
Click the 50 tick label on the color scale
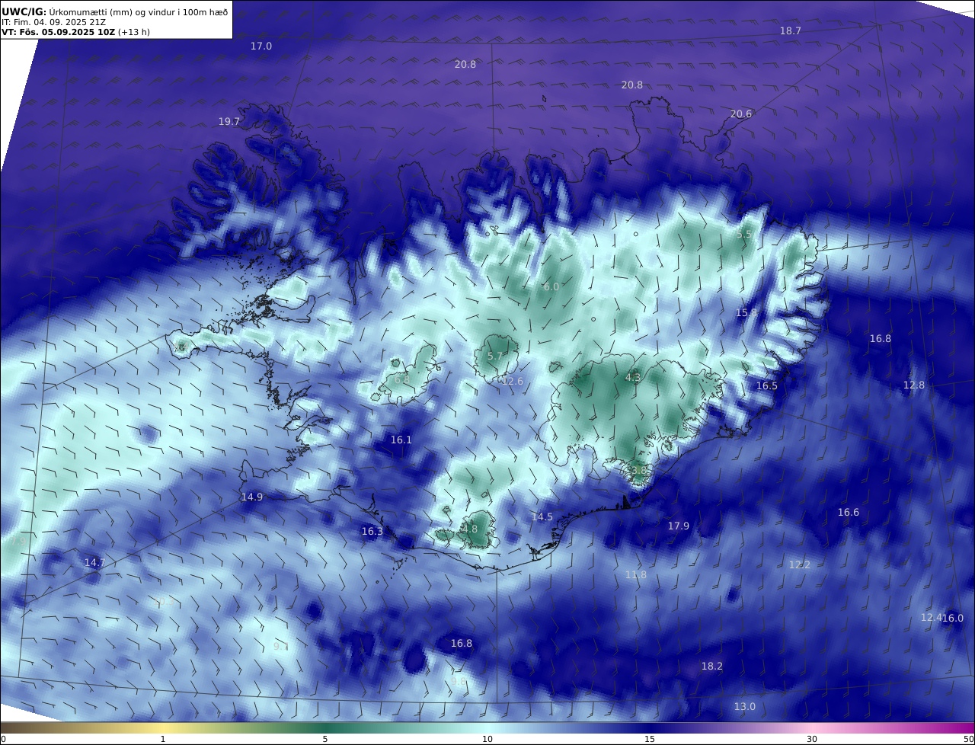(969, 739)
